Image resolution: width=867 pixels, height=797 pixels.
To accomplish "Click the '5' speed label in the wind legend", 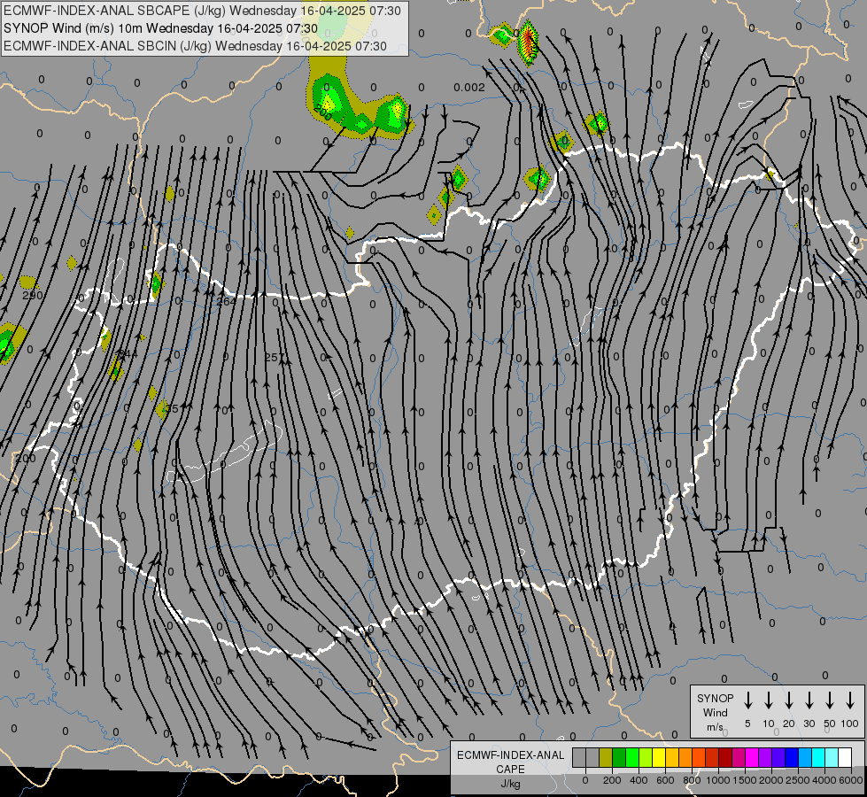I will point(747,723).
